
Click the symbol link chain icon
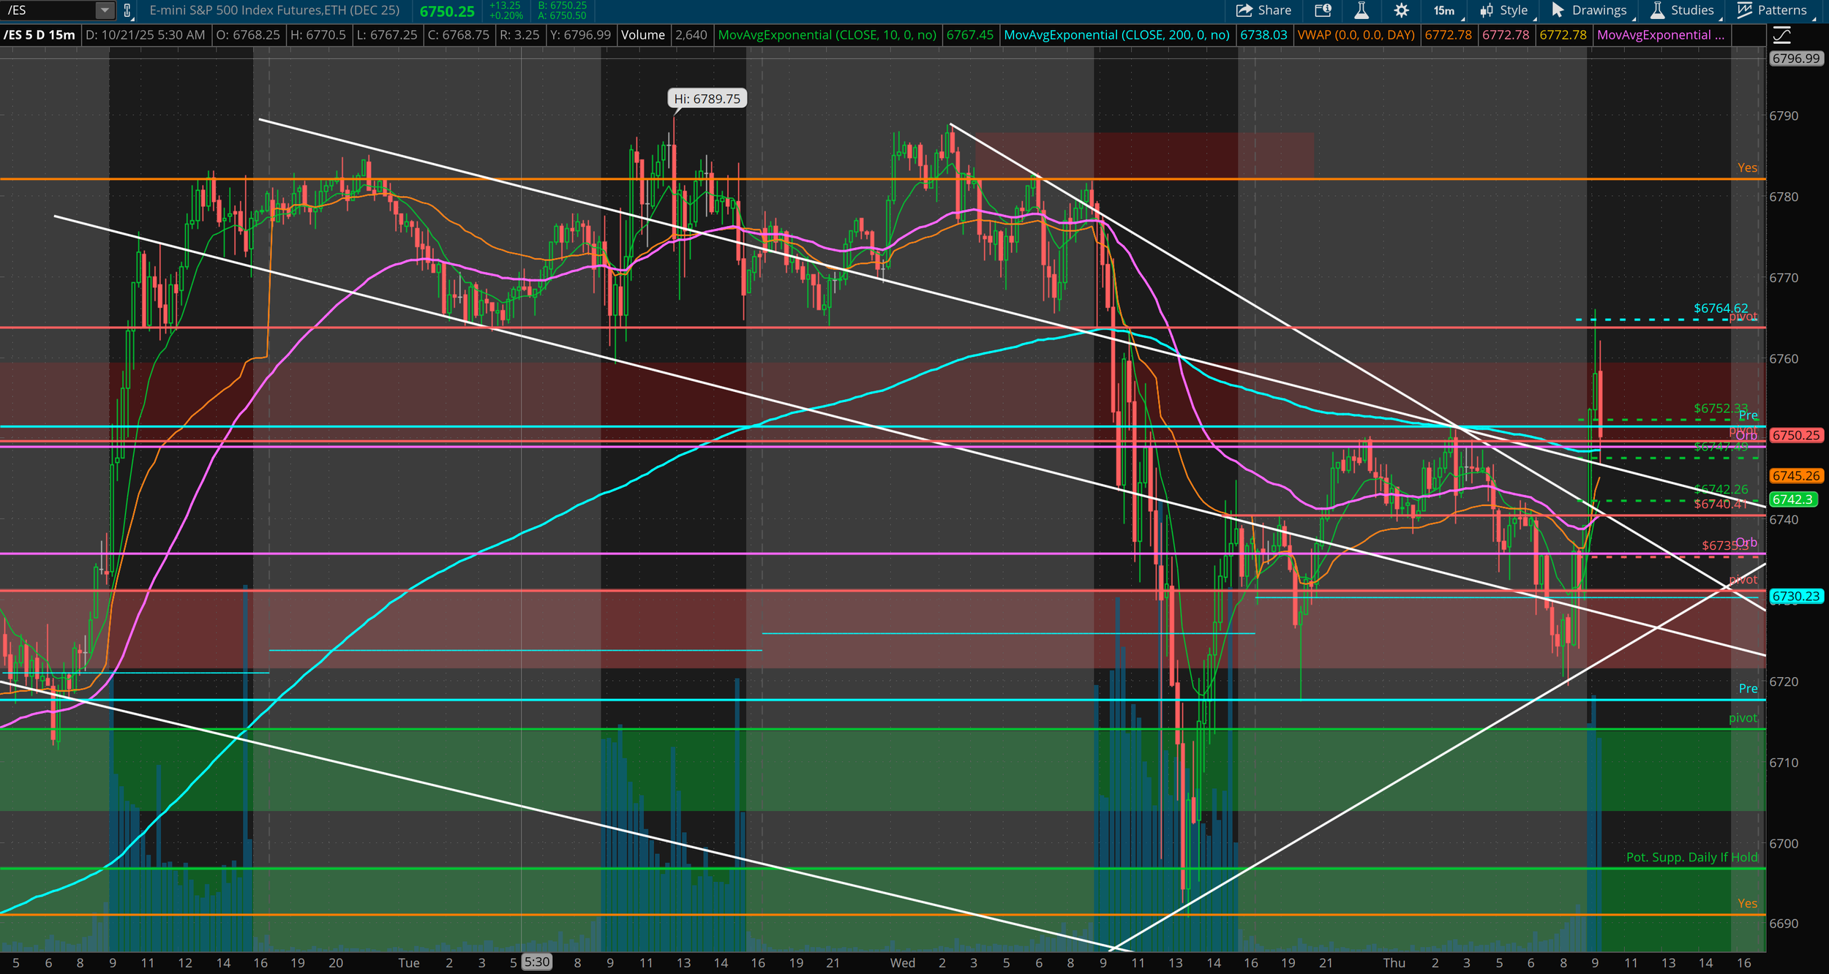click(127, 10)
